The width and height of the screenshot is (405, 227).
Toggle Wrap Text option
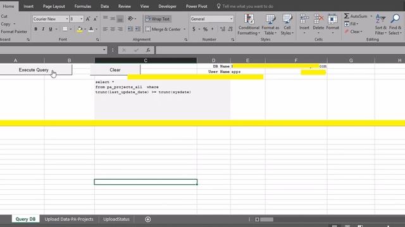tap(158, 19)
